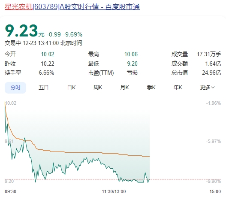Click the chart axis label -1.96%
Viewport: 226px width, 197px height.
click(x=214, y=103)
